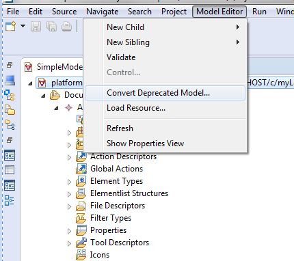
Task: Choose Validate from Model Editor menu
Action: pos(165,57)
